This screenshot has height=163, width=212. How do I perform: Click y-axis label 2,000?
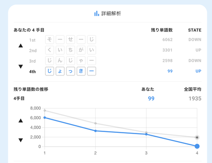pos(36,137)
